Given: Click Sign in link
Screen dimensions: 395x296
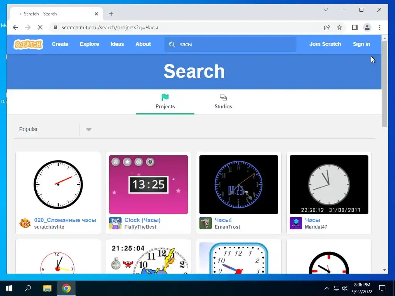Looking at the screenshot, I should click(361, 44).
